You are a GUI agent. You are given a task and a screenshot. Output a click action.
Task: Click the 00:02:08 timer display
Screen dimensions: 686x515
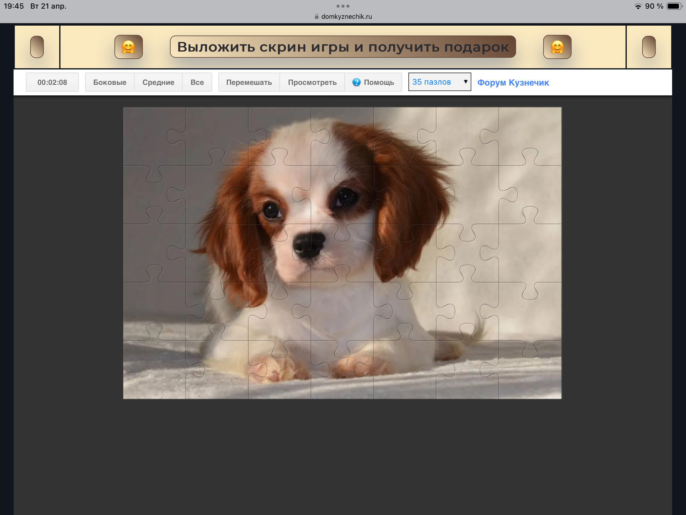point(52,82)
